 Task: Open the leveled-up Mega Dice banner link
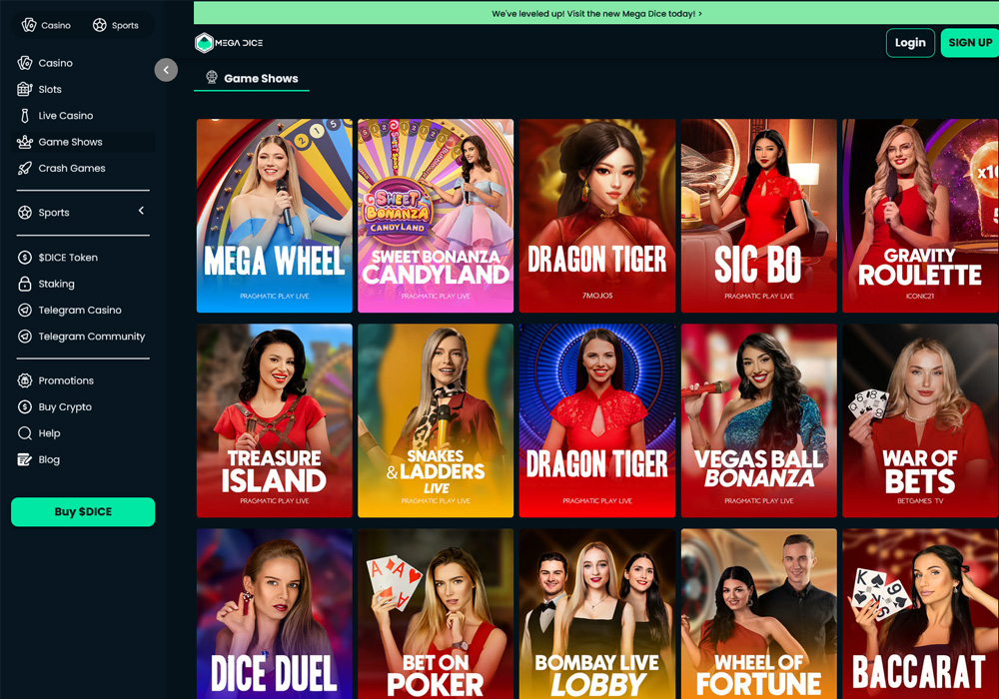point(596,13)
